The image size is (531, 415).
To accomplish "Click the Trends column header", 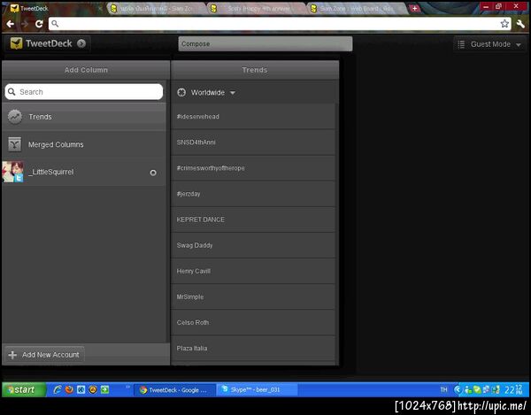I will (255, 70).
